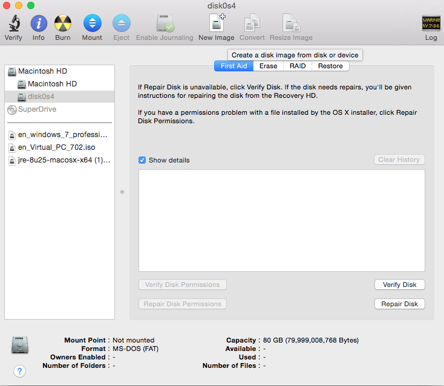Click the 'Create a disk image' tooltip
This screenshot has width=444, height=386.
[x=295, y=55]
